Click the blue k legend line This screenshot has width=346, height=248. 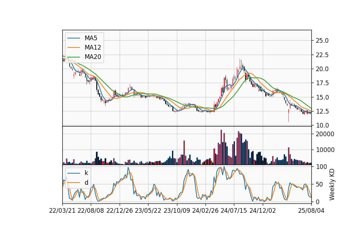tap(74, 173)
